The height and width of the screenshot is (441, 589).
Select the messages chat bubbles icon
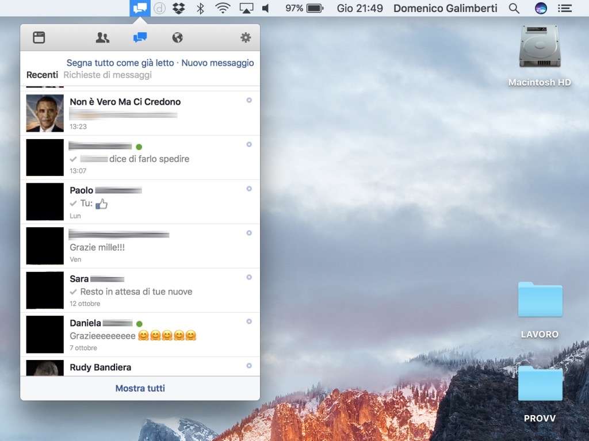[x=140, y=38]
